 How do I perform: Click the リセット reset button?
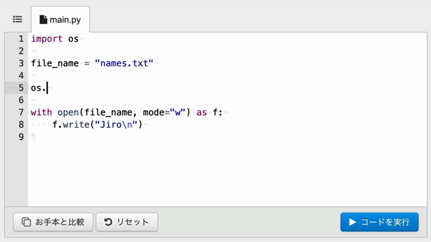coord(127,222)
